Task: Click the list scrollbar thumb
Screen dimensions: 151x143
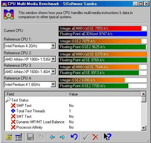Action: point(144,99)
